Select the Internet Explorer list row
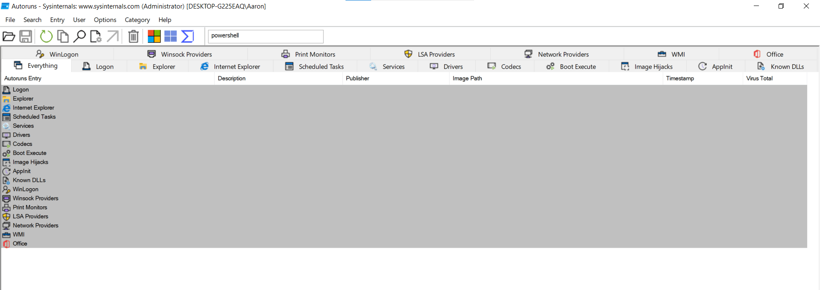The height and width of the screenshot is (290, 820). [x=404, y=108]
